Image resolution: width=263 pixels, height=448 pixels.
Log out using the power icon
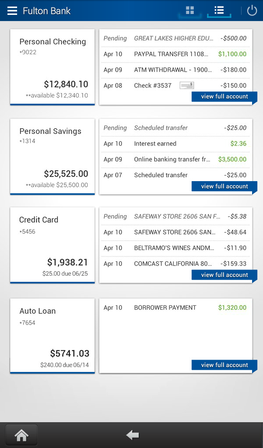[252, 10]
